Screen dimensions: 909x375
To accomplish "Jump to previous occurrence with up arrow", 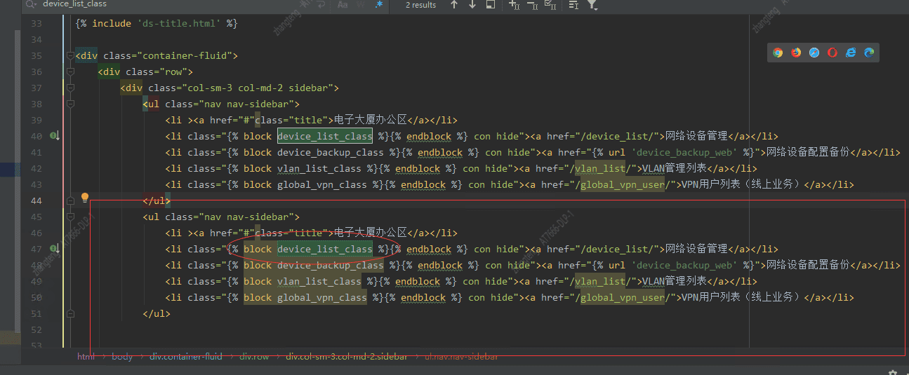I will click(x=454, y=5).
